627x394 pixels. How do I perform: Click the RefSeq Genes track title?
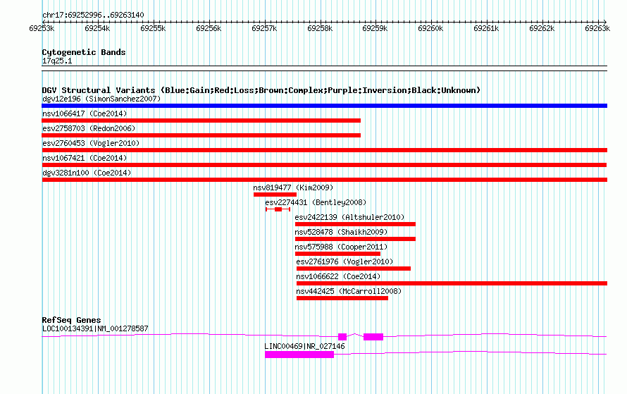tap(72, 320)
